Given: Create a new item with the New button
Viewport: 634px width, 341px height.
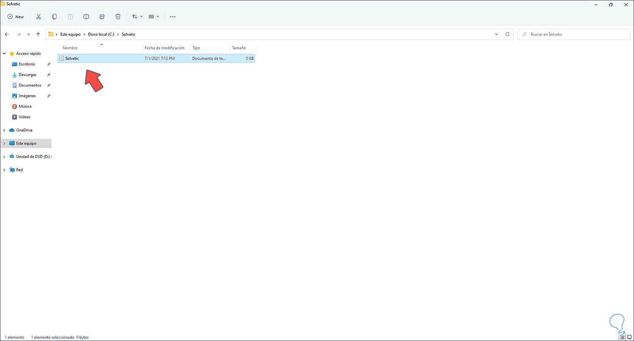Looking at the screenshot, I should coord(16,16).
